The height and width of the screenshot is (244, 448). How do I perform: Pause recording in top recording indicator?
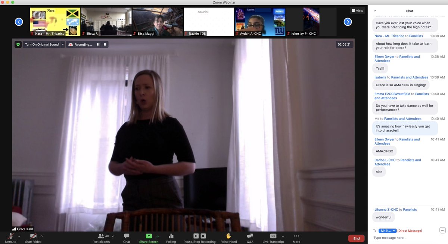coord(98,44)
